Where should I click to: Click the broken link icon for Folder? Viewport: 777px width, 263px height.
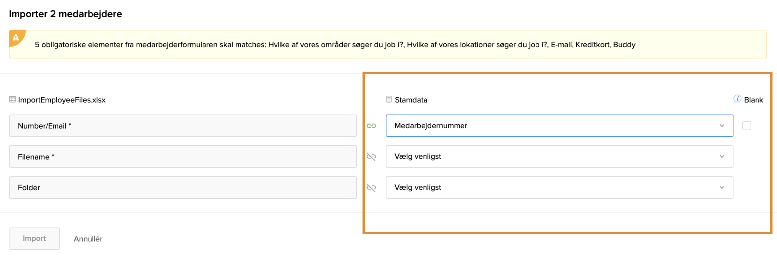[x=371, y=188]
